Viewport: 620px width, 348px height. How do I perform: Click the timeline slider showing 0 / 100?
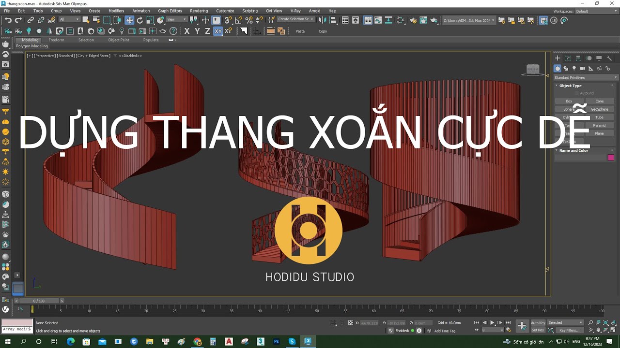coord(39,301)
